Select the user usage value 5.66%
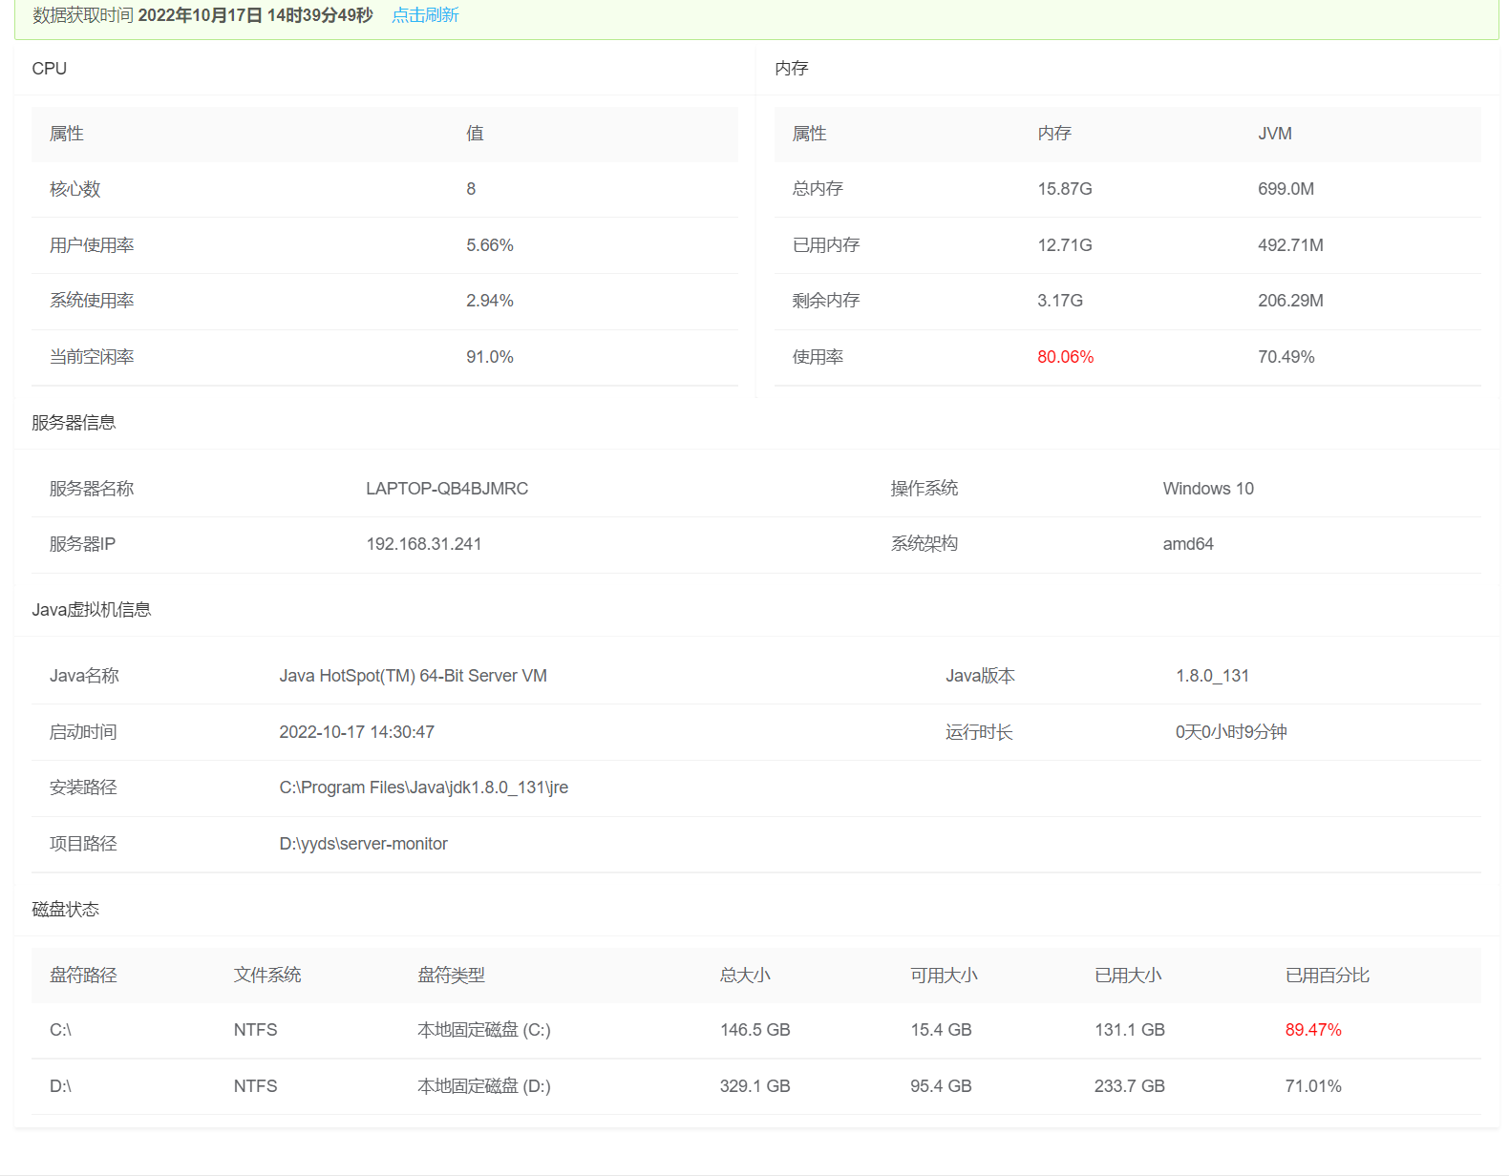The width and height of the screenshot is (1509, 1176). click(490, 245)
